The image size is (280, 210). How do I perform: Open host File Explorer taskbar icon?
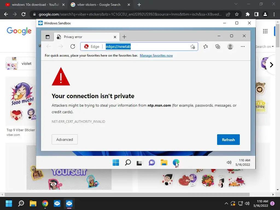click(33, 203)
